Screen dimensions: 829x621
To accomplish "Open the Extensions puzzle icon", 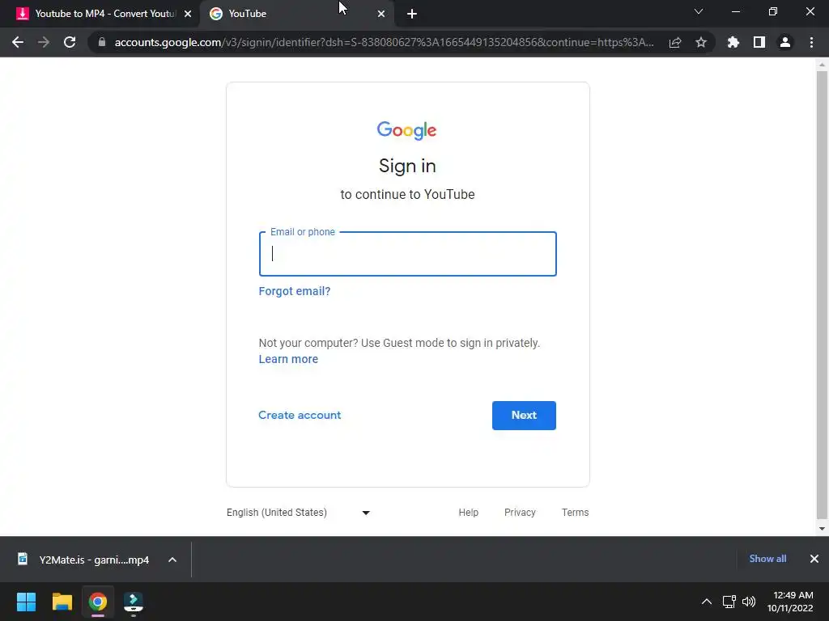I will tap(733, 42).
